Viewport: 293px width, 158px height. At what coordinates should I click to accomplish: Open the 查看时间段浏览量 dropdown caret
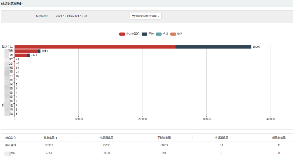(x=158, y=16)
